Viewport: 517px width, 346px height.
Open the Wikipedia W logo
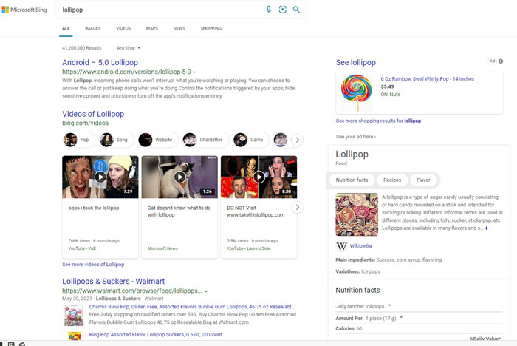click(x=341, y=246)
